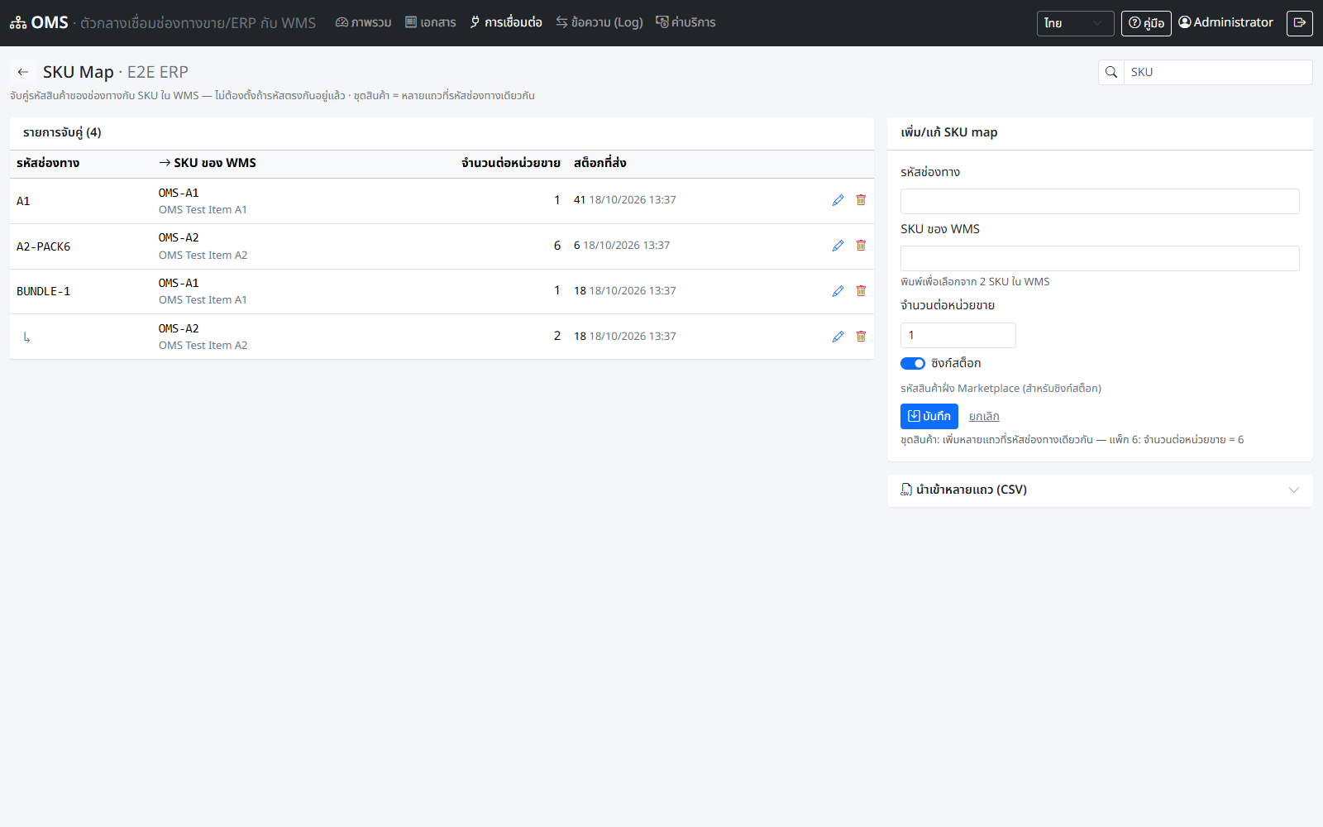Delete the A2-PACK6 mapping row

pos(861,246)
